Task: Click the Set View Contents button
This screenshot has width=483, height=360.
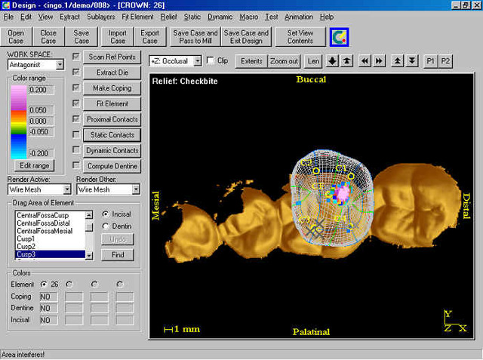Action: [x=300, y=37]
